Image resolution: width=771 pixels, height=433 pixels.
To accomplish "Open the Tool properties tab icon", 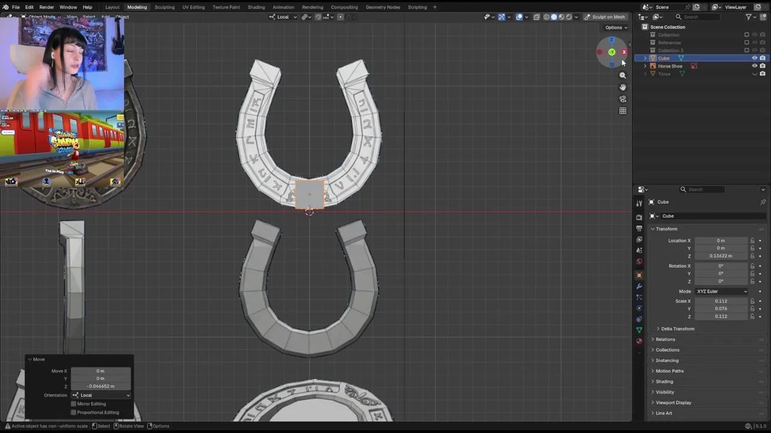I will tap(639, 204).
